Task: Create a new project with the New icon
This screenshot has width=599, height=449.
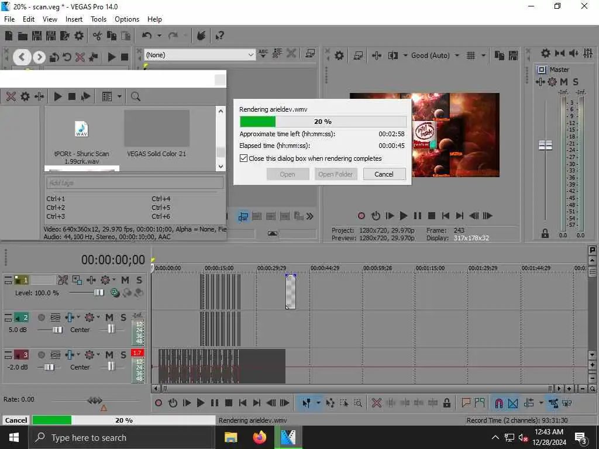Action: point(8,36)
